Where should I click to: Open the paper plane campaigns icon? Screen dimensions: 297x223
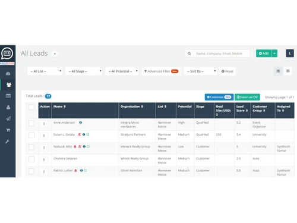point(8,118)
